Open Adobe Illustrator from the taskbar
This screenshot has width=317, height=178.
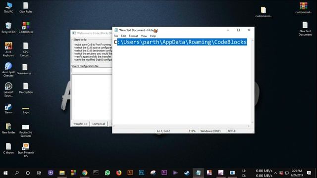click(x=130, y=173)
